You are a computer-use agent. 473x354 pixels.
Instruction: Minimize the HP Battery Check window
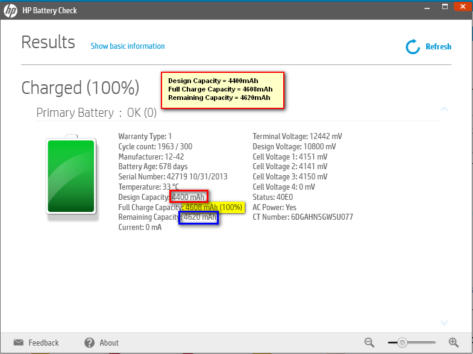coord(427,8)
